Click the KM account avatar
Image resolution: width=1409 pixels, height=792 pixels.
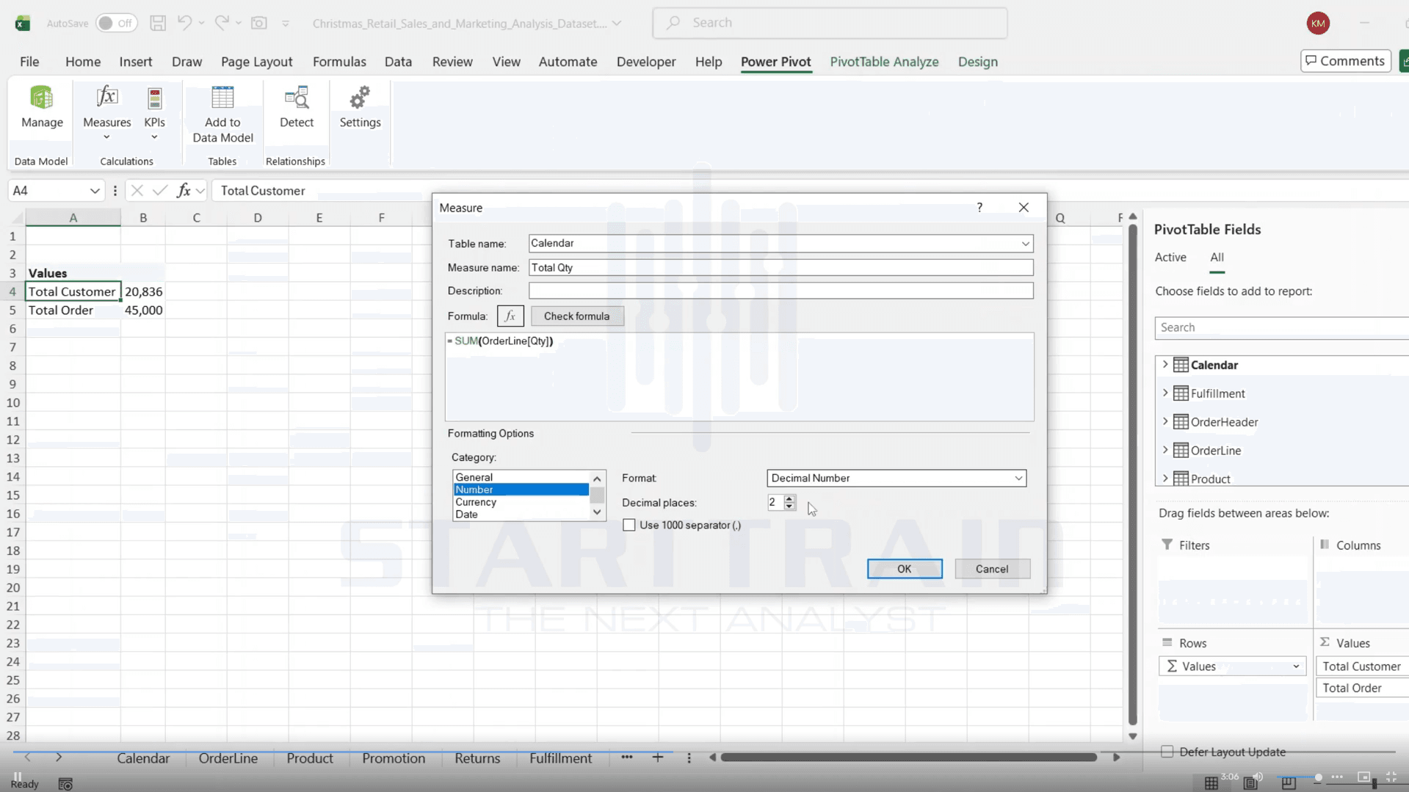1318,23
